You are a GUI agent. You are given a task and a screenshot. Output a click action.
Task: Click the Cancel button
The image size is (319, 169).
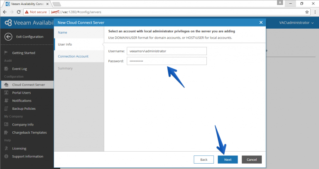pyautogui.click(x=252, y=159)
